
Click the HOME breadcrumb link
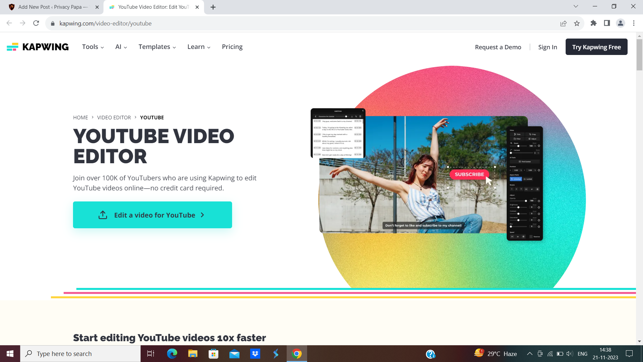coord(80,118)
